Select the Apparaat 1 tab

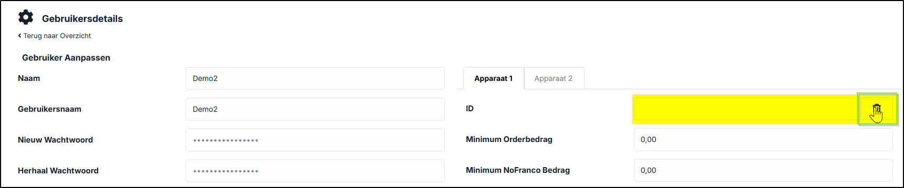(494, 78)
